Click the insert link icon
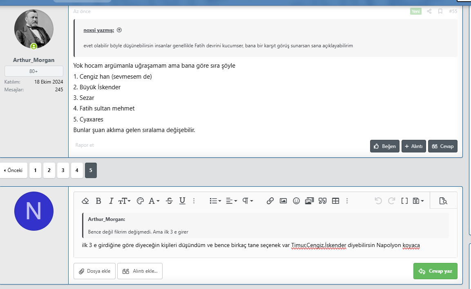This screenshot has height=289, width=471. (x=270, y=201)
